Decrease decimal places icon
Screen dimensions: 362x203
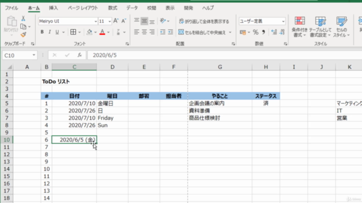282,32
